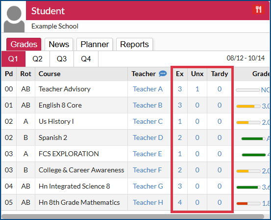Click the Hn Integrated Science 8 grade bar
This screenshot has height=220, width=271.
248,187
